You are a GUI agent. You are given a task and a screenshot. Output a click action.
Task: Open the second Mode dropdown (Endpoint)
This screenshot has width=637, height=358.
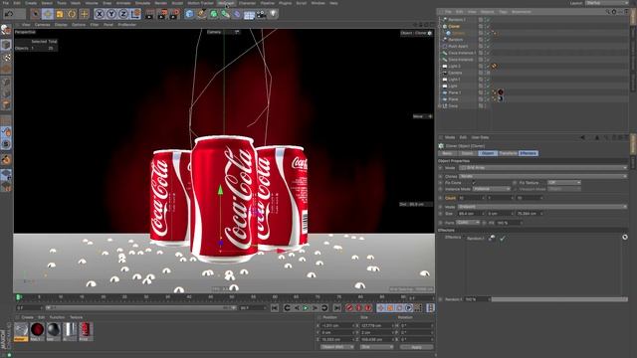click(x=543, y=207)
